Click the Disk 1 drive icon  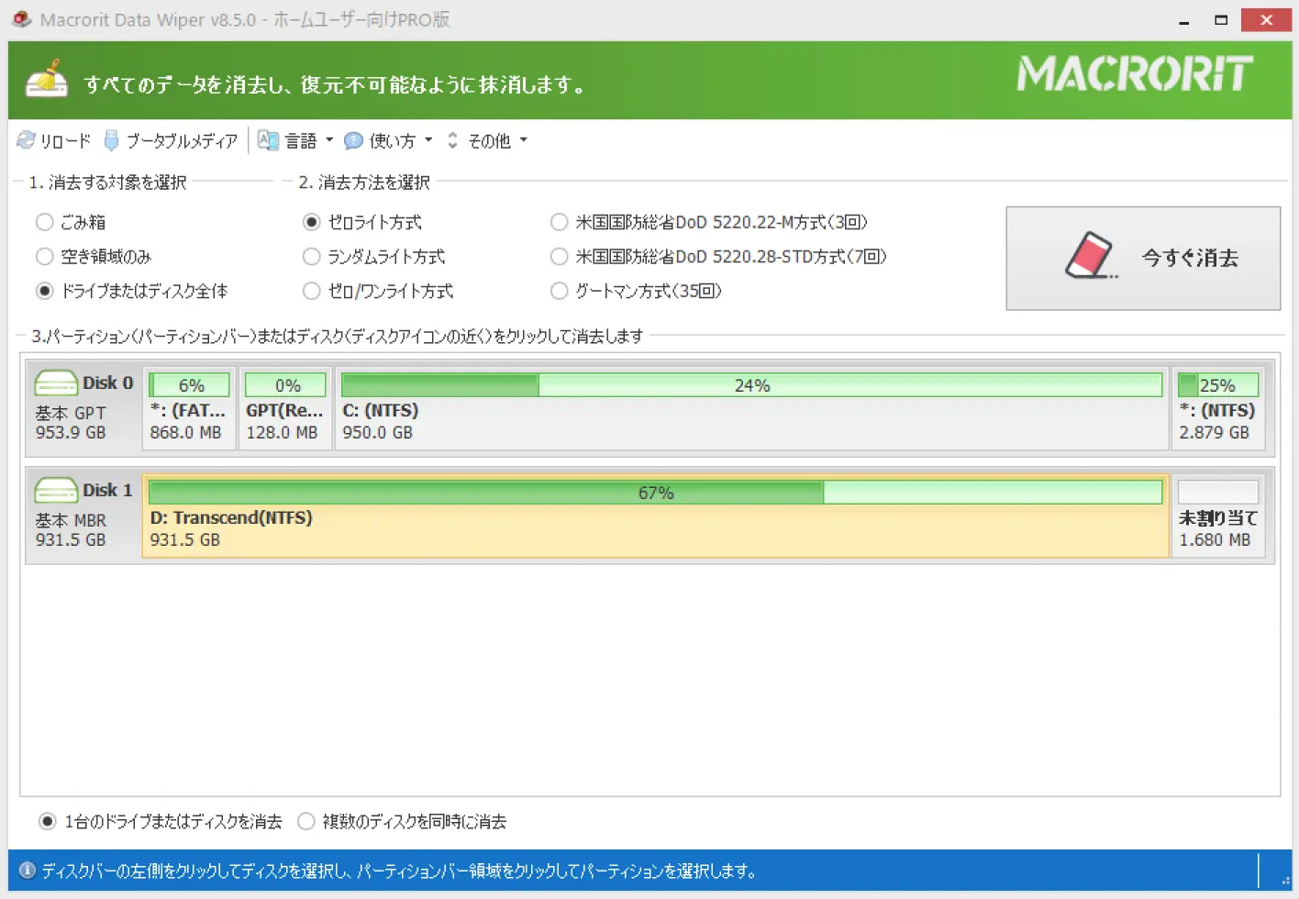(56, 490)
